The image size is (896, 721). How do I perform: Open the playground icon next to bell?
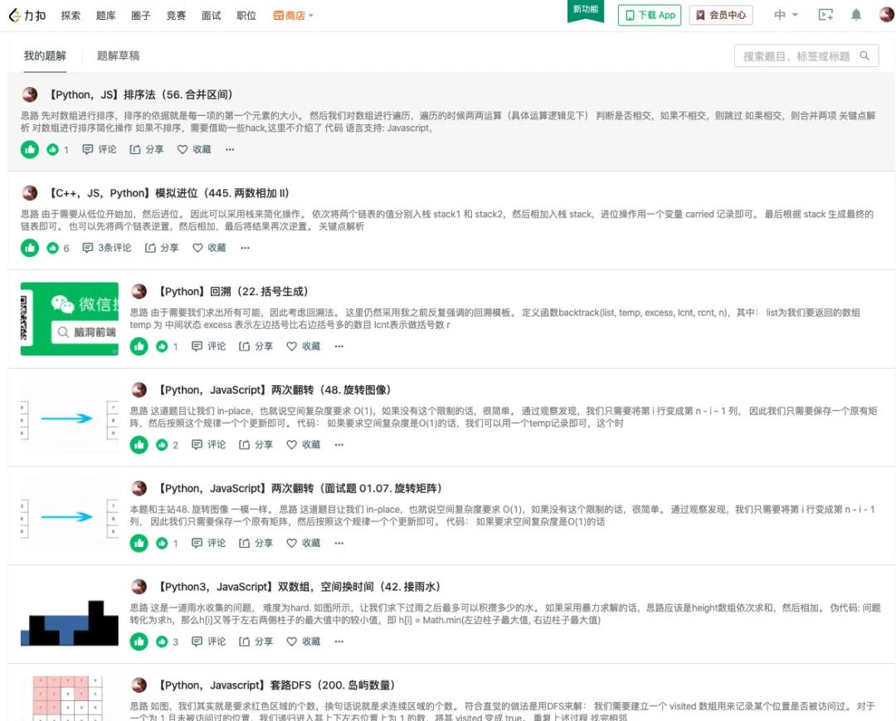825,15
